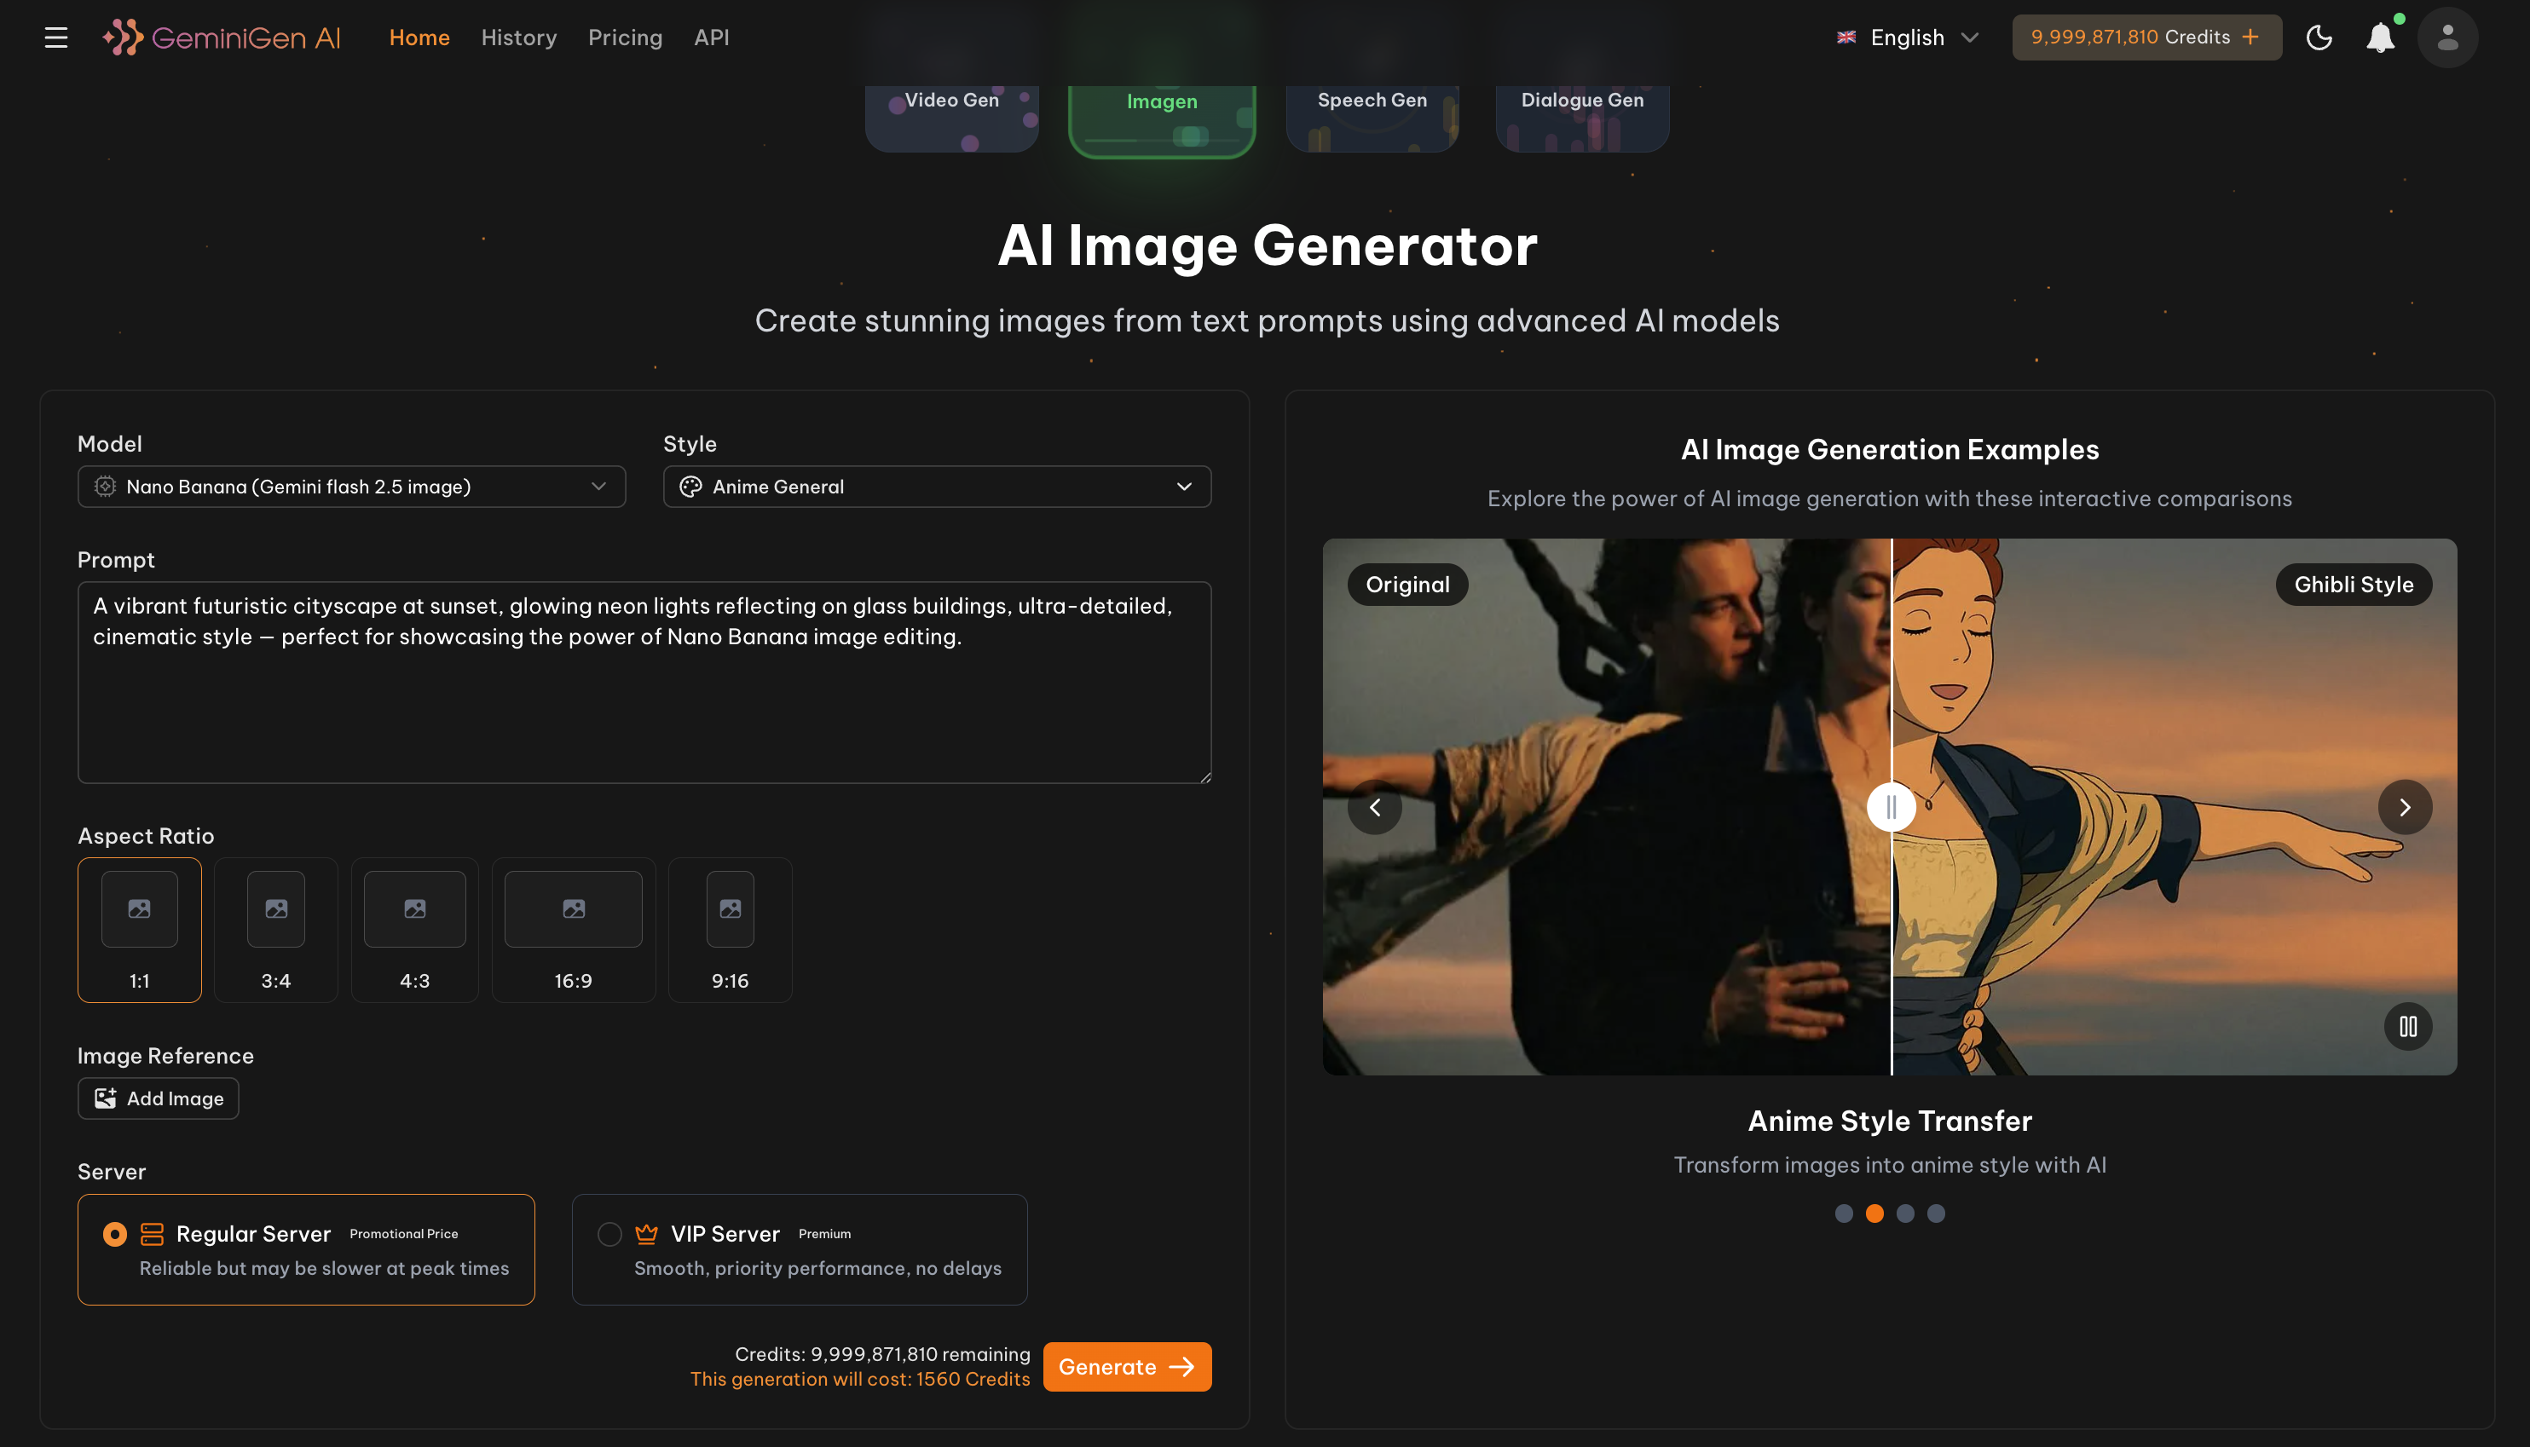Go to previous example image
2530x1447 pixels.
pos(1375,807)
